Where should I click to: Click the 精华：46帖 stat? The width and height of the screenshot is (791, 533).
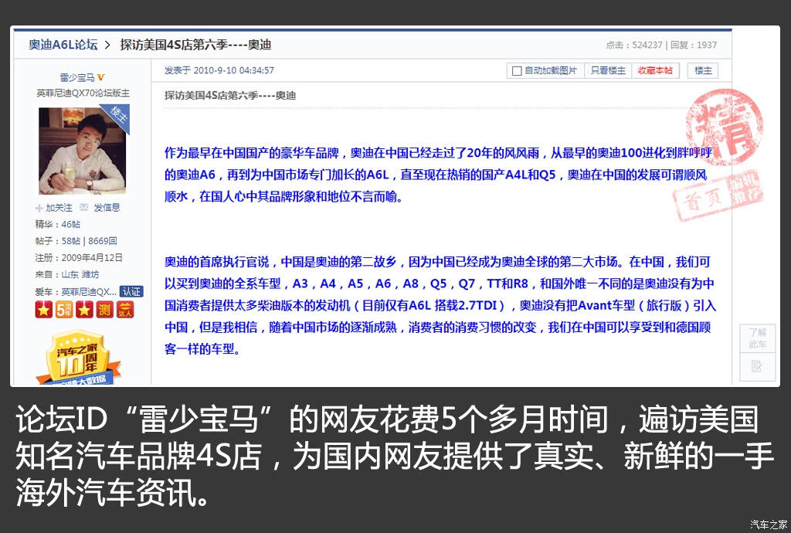pyautogui.click(x=57, y=224)
